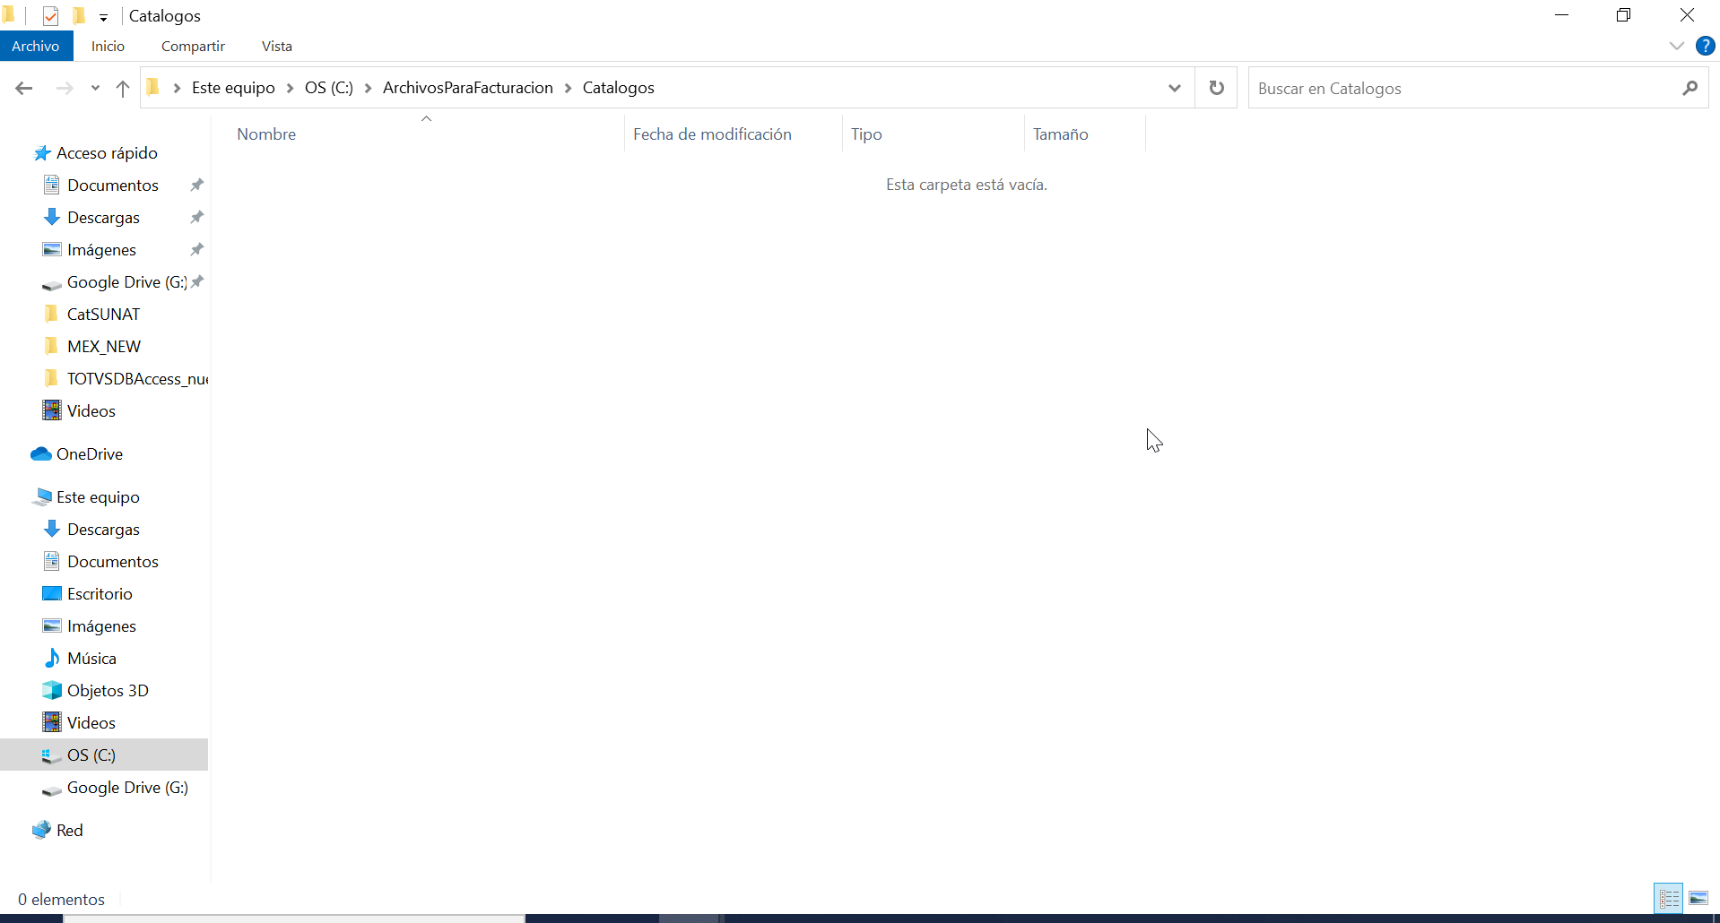The image size is (1720, 923).
Task: Open the Música folder
Action: point(91,659)
